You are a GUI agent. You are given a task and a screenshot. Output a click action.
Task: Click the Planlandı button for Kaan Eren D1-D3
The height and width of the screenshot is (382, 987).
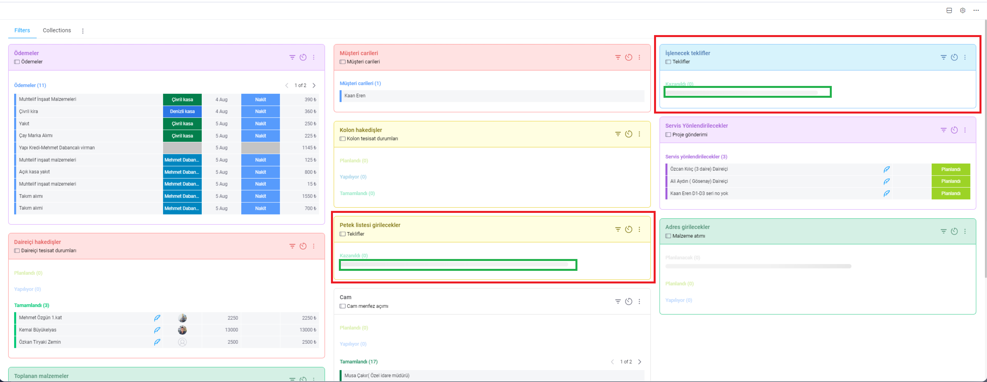click(x=951, y=193)
